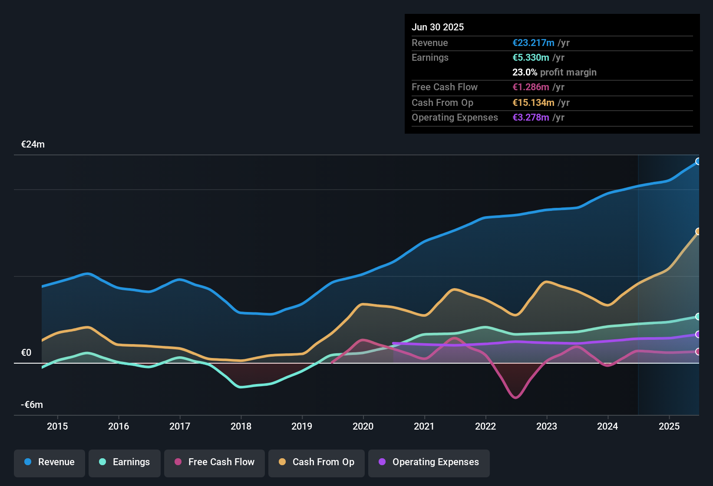
Task: Toggle the Revenue series visibility
Action: (49, 462)
